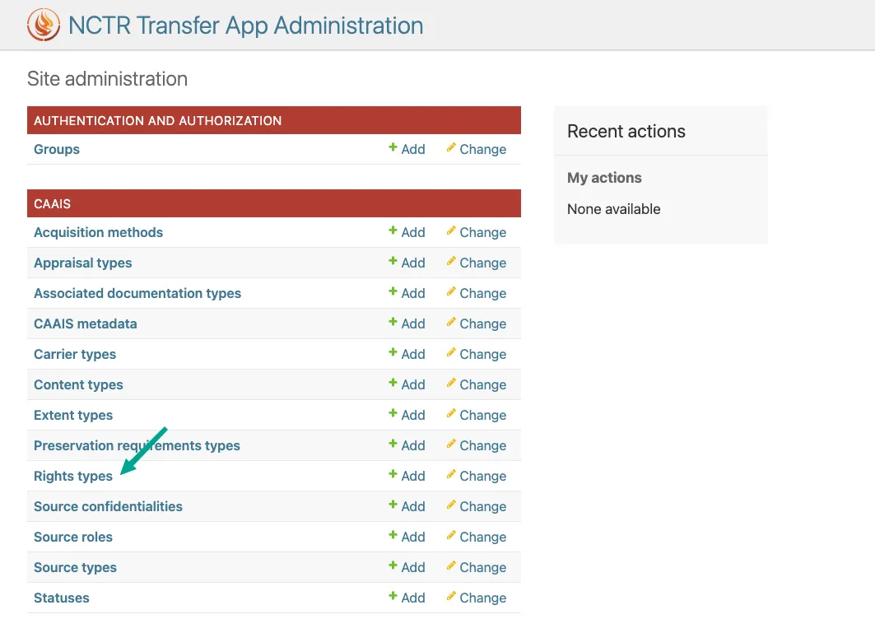Click Change for Extent types
The width and height of the screenshot is (875, 633).
(x=482, y=416)
